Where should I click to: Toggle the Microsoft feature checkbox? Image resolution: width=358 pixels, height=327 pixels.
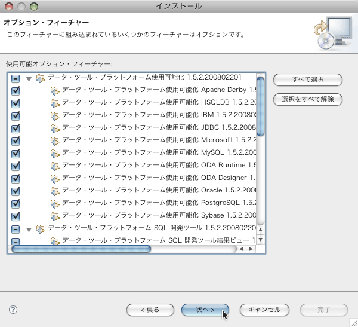(x=16, y=141)
